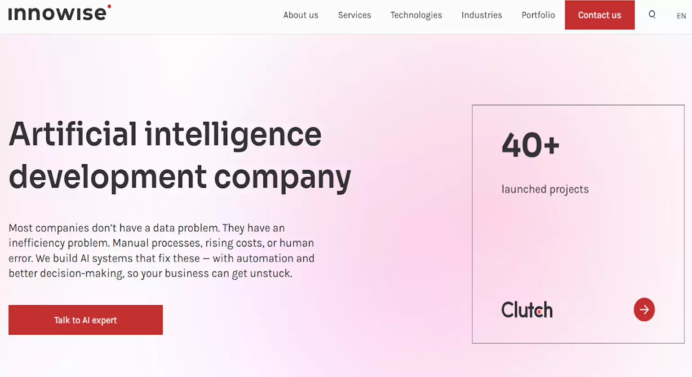The width and height of the screenshot is (692, 377).
Task: Click the word 'Artificial' in the headline
Action: (73, 135)
